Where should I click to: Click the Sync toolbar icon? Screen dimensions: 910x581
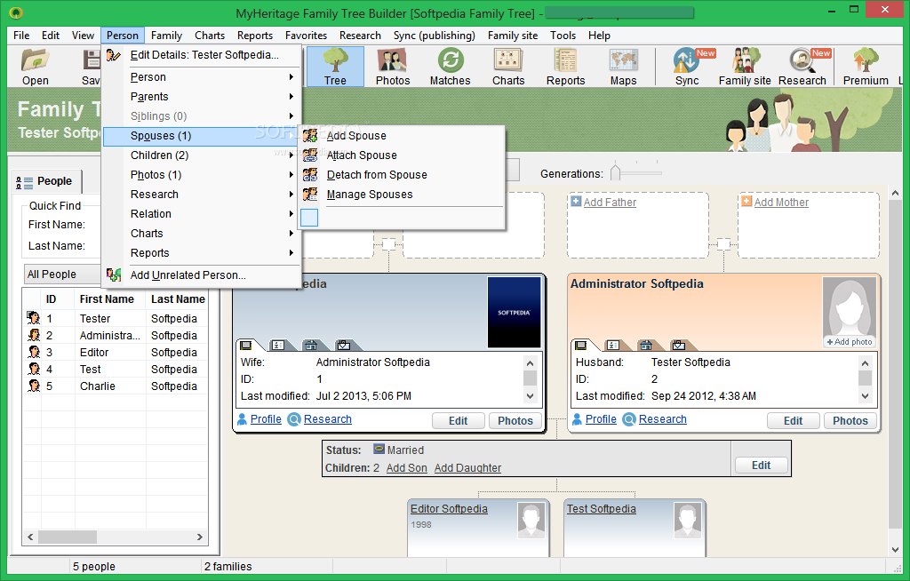687,68
